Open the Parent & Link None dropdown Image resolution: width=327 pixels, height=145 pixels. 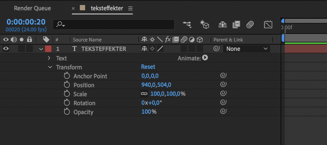pos(247,49)
